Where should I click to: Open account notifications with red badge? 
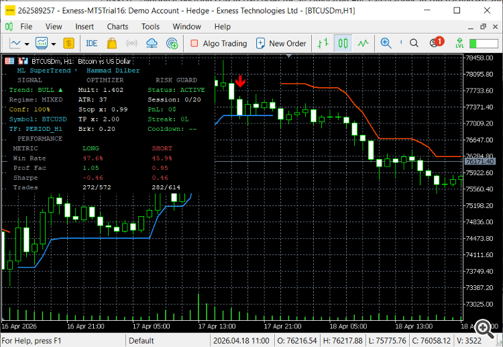click(437, 42)
